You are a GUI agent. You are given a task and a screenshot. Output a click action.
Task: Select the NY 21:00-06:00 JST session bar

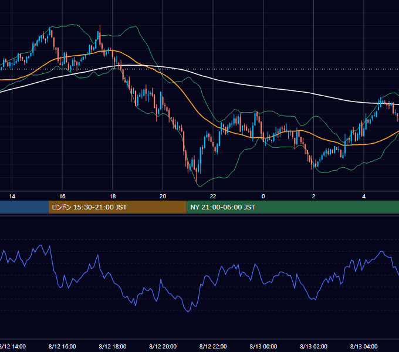click(x=293, y=207)
